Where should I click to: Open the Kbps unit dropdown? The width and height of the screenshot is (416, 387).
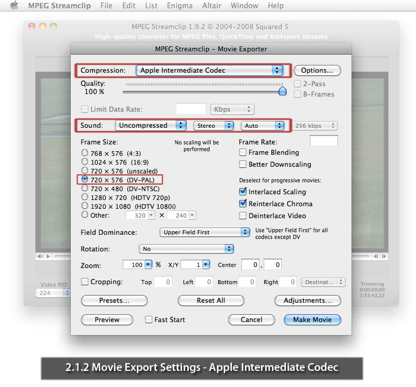pyautogui.click(x=232, y=109)
